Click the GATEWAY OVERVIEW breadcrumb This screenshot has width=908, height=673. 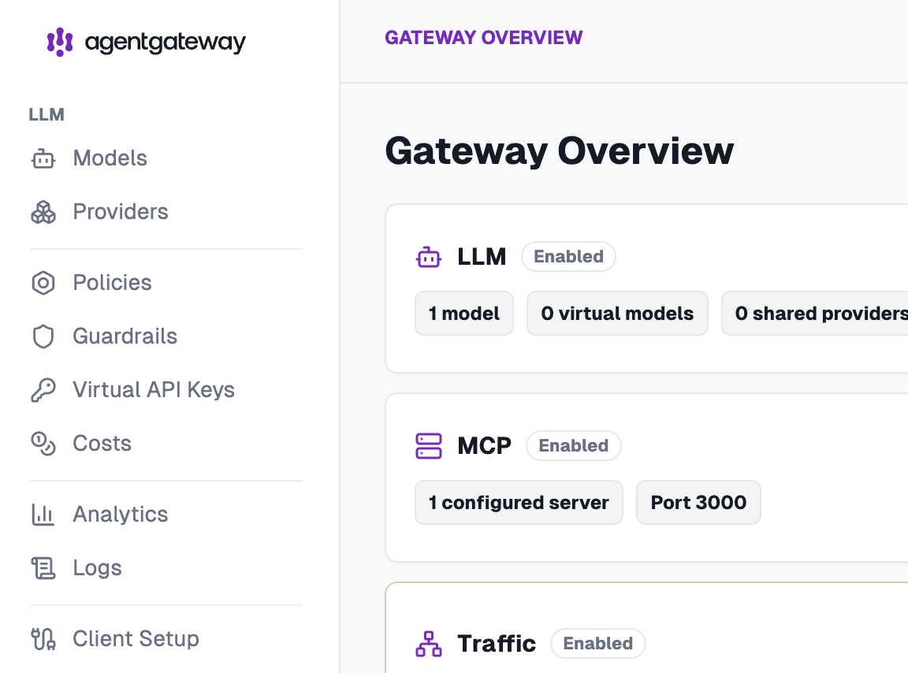click(483, 38)
